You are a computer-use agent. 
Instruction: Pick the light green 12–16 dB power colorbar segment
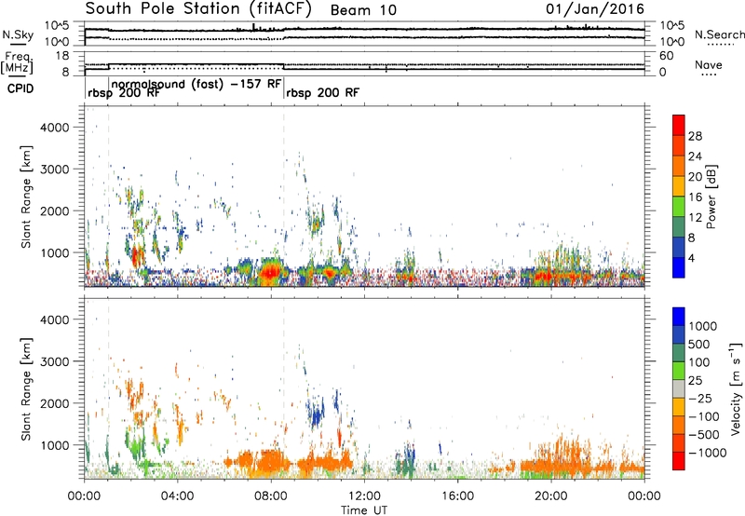click(679, 206)
